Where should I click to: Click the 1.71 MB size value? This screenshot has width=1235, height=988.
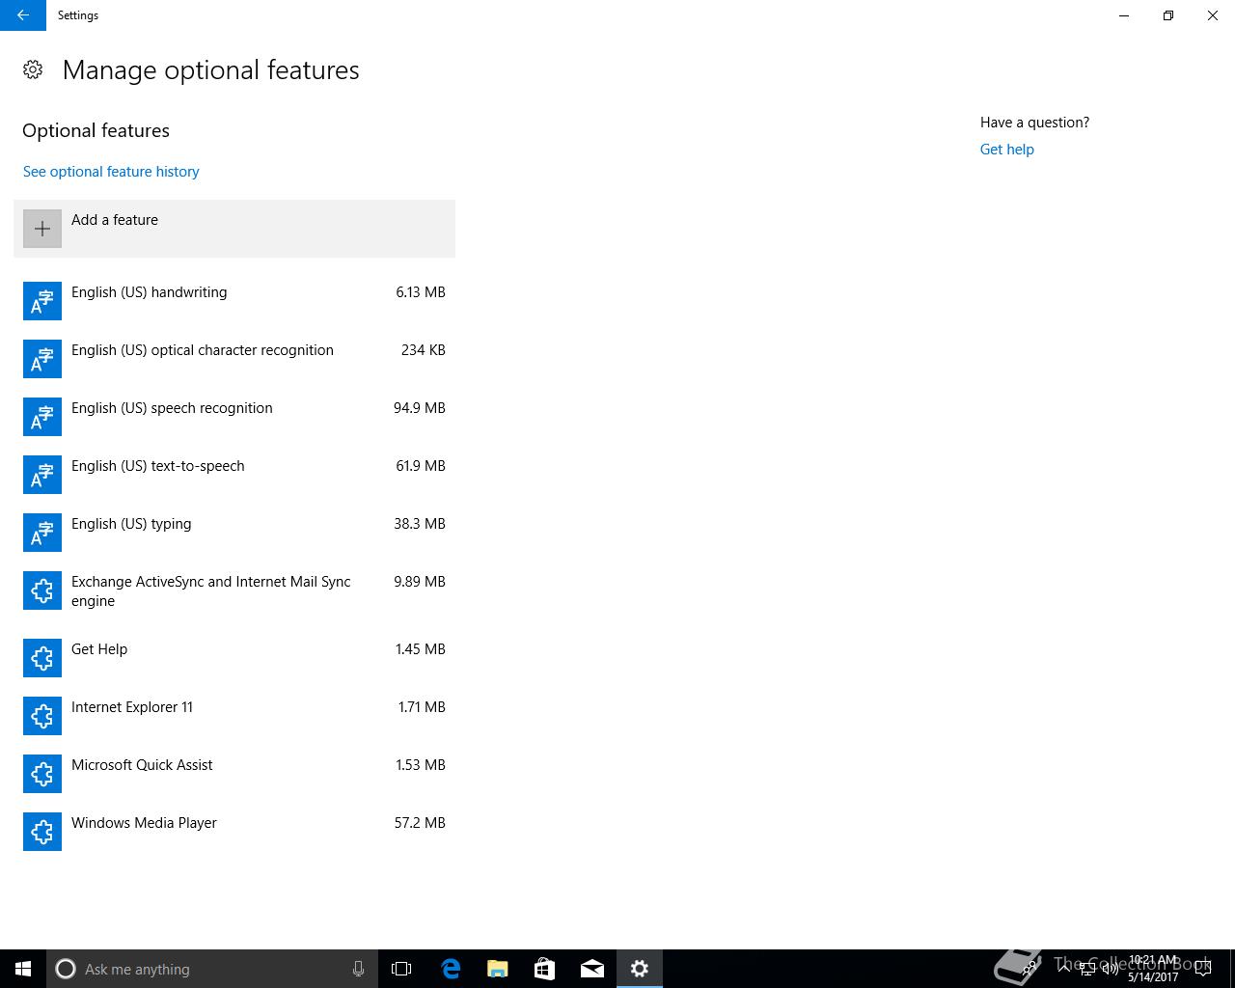[422, 707]
